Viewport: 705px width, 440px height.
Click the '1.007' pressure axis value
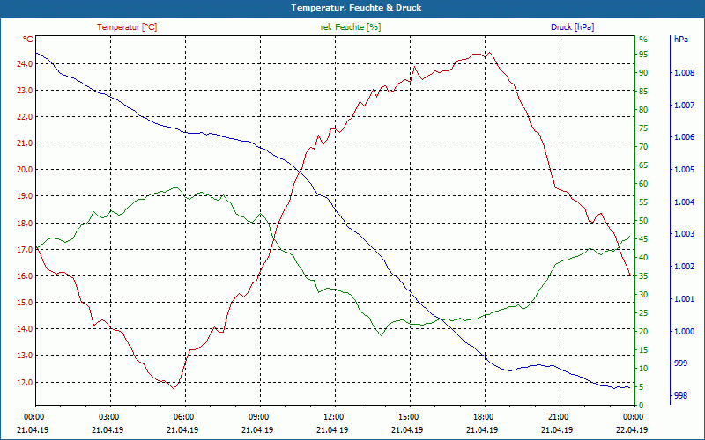point(685,105)
